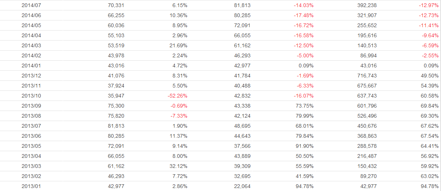Click the 32.12% value for 2013/03
The height and width of the screenshot is (191, 441).
(x=178, y=166)
